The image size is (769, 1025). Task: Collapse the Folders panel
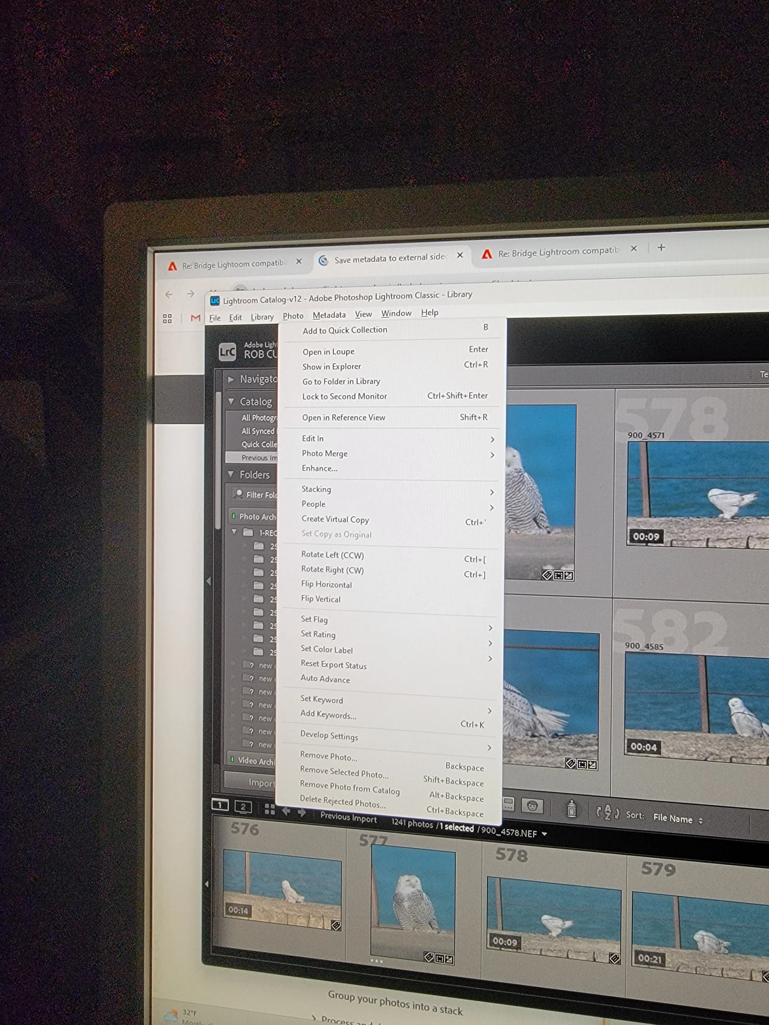[x=231, y=474]
